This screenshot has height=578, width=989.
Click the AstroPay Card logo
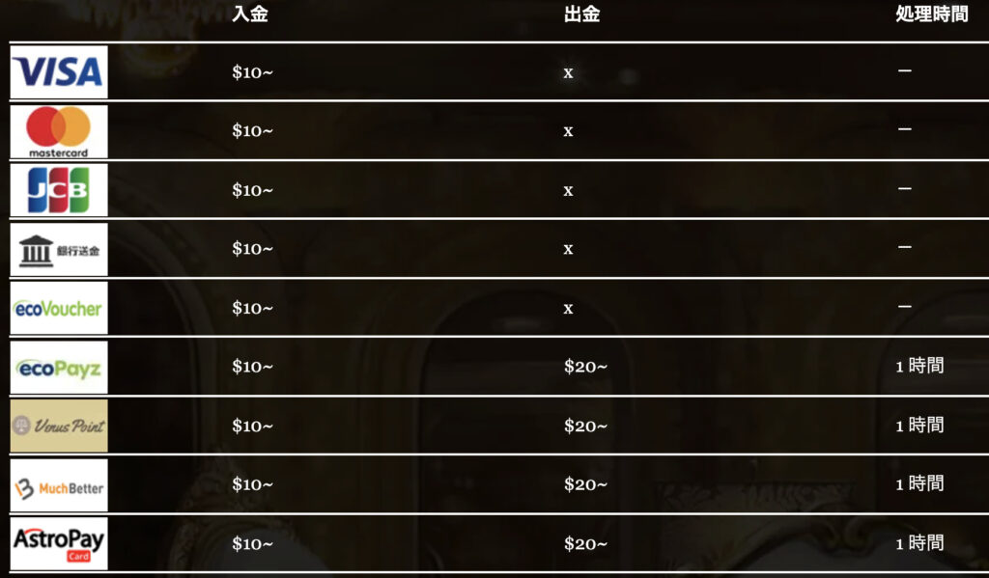[x=59, y=543]
